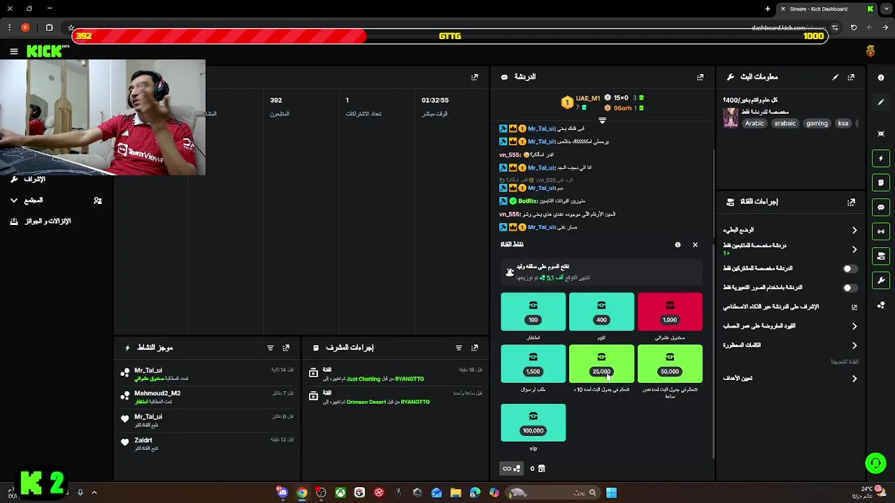This screenshot has width=895, height=503.
Task: Pop out the channel actions panel
Action: [851, 202]
